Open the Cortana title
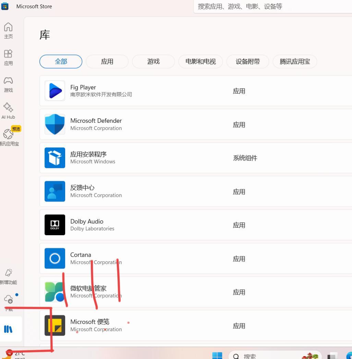 (x=81, y=255)
